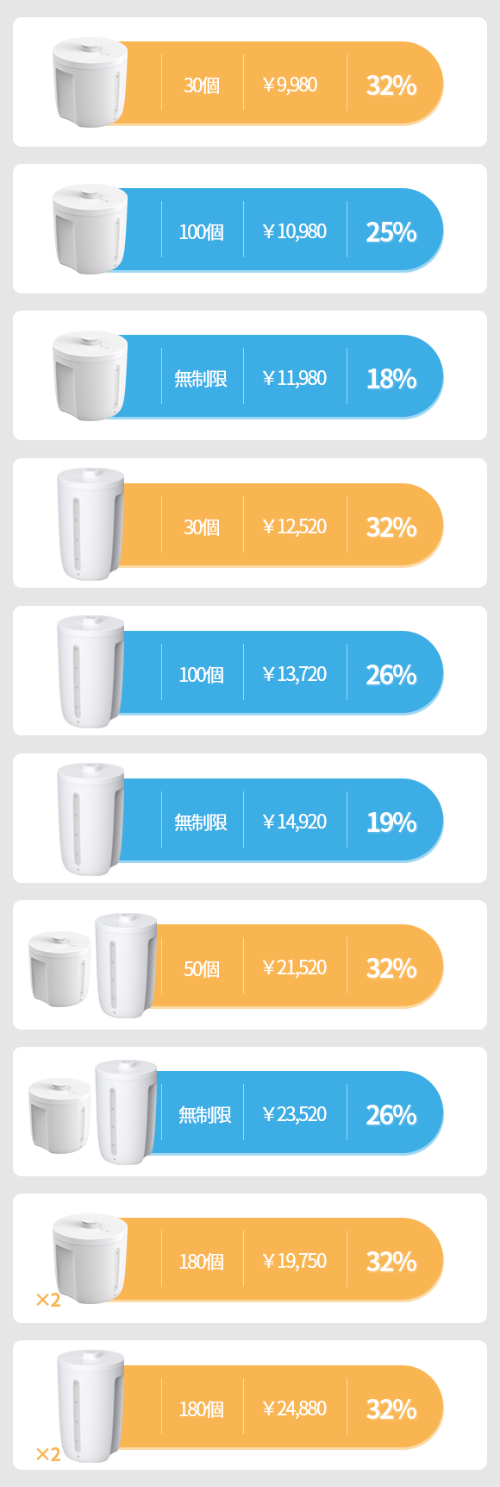Click the ¥19,750 price label
Screen dimensions: 500x1487
(295, 1261)
